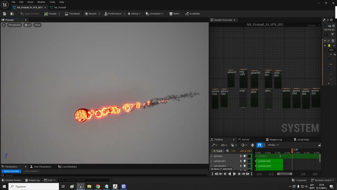Expand the cylinders003 track
The height and width of the screenshot is (190, 337).
(x=211, y=166)
